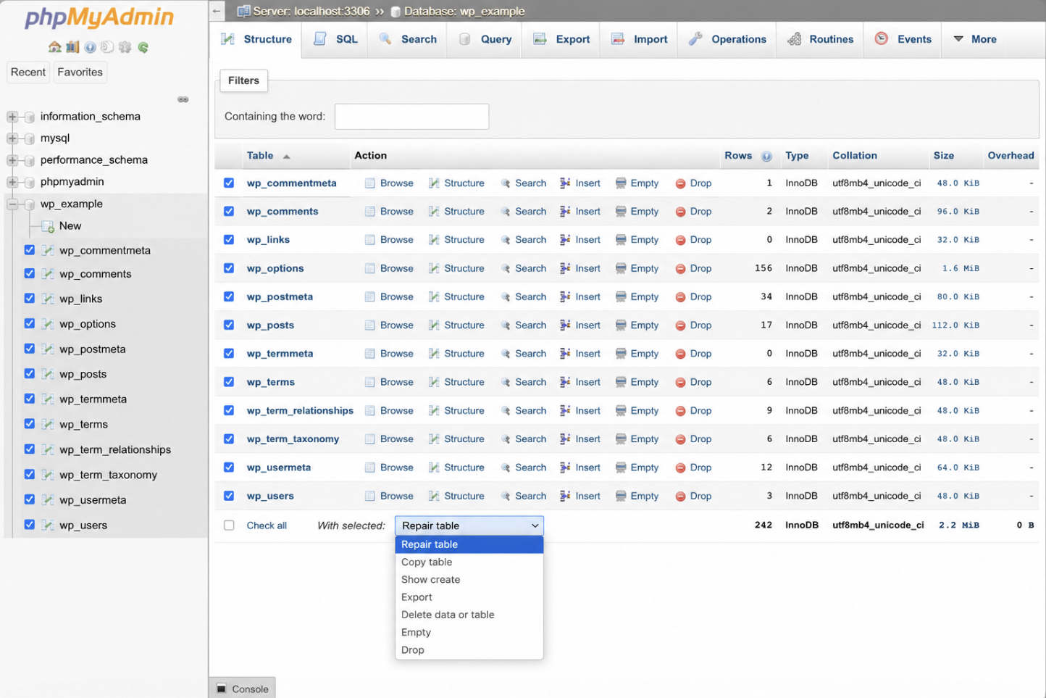Click the red Drop icon for wp_users
1046x698 pixels.
[680, 497]
